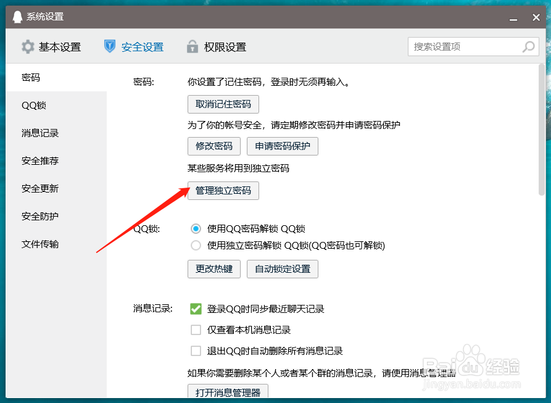Click the 自动锁定设置 button
The image size is (551, 403).
point(283,269)
